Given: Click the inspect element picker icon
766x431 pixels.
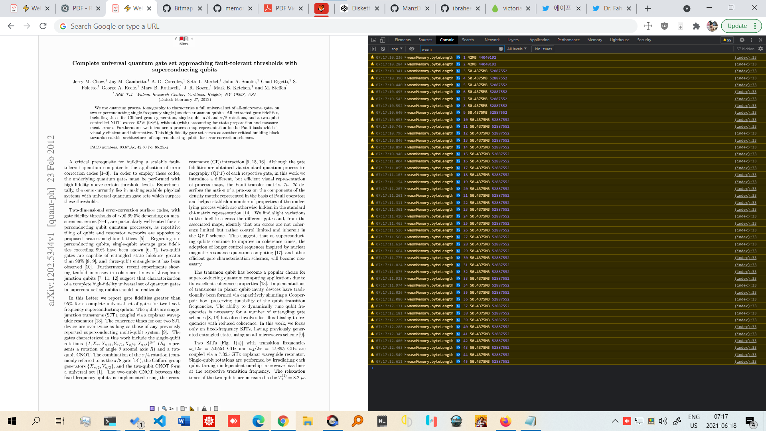Looking at the screenshot, I should [x=373, y=40].
